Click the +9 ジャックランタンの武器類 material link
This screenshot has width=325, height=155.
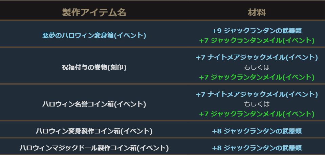click(x=257, y=31)
